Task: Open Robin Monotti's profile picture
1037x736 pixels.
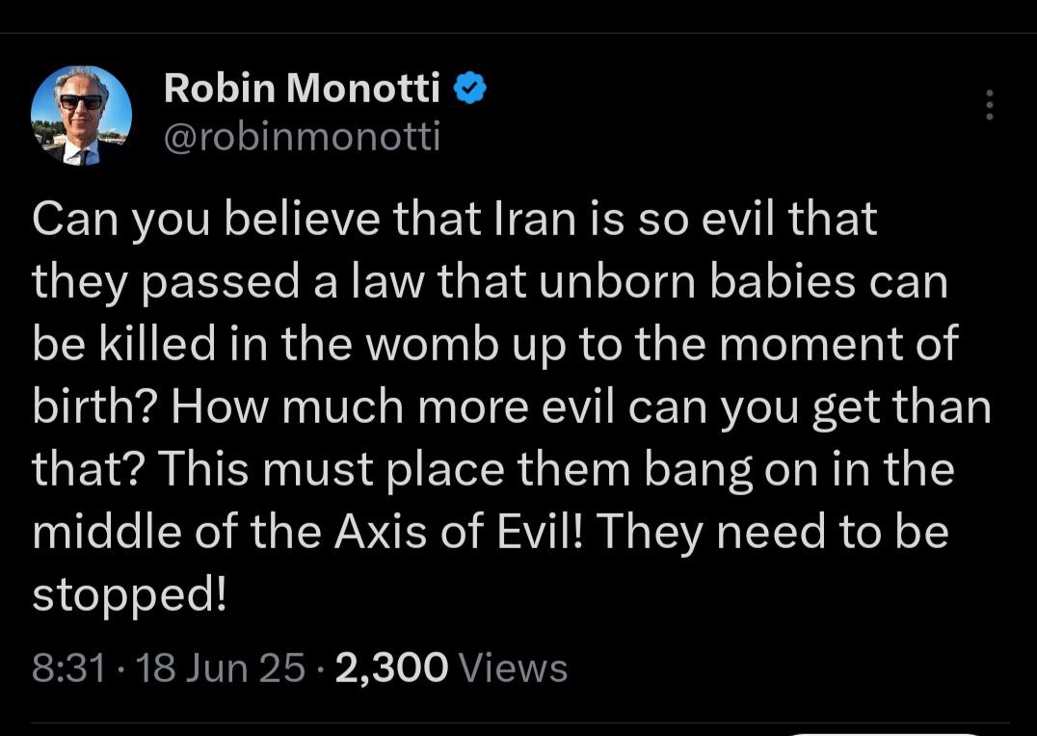Action: pos(81,117)
